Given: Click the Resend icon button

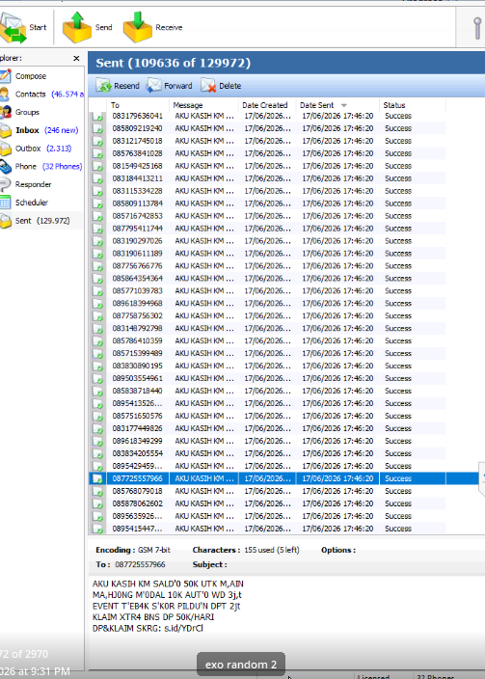Looking at the screenshot, I should 103,86.
